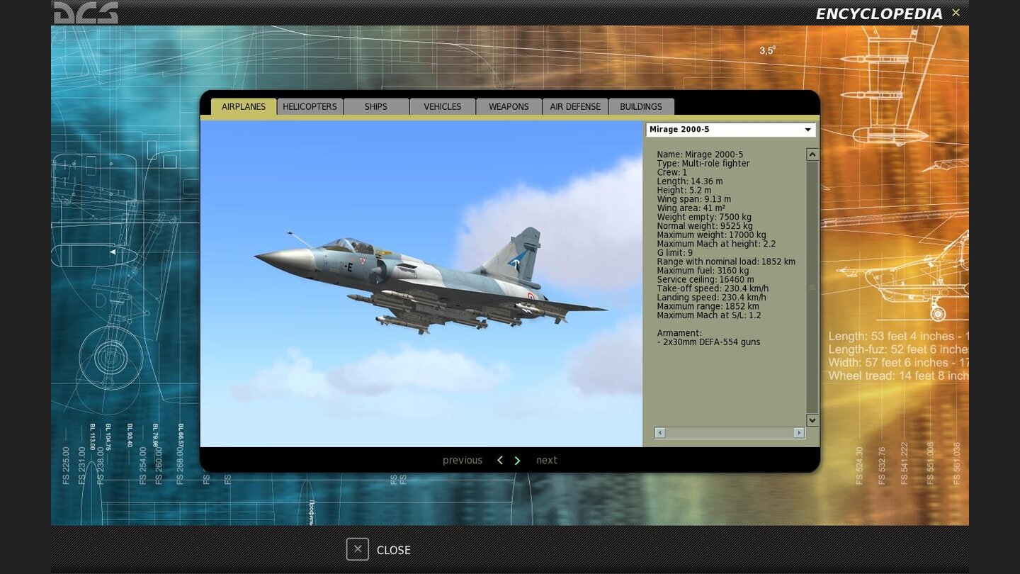This screenshot has width=1020, height=574.
Task: Click the 'Maximum Mach at S/L: 1.2' line
Action: [x=709, y=315]
